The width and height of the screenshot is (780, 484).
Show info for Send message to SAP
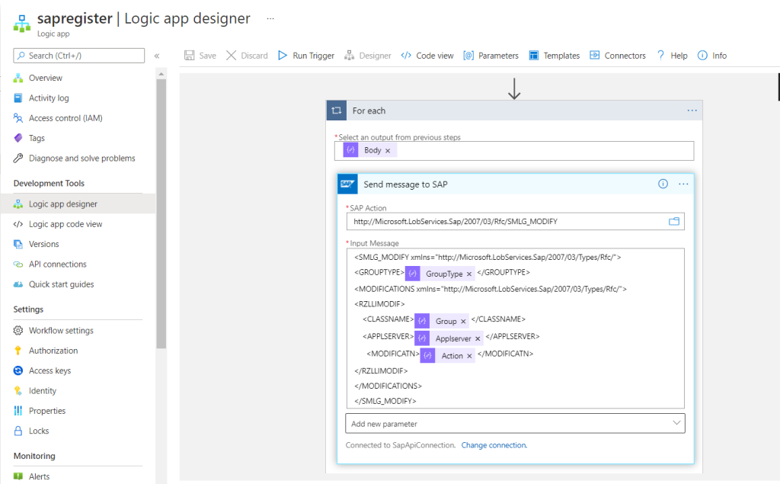point(663,184)
